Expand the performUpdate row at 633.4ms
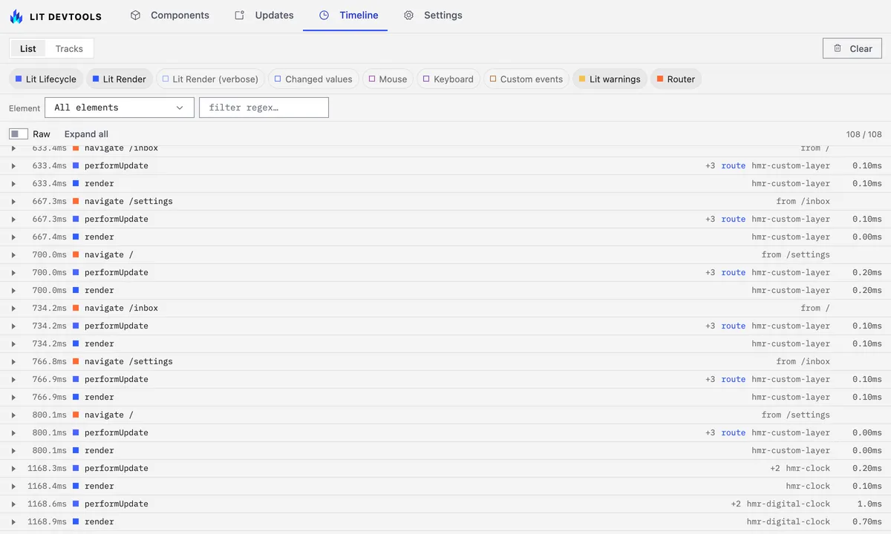This screenshot has width=891, height=534. [13, 165]
